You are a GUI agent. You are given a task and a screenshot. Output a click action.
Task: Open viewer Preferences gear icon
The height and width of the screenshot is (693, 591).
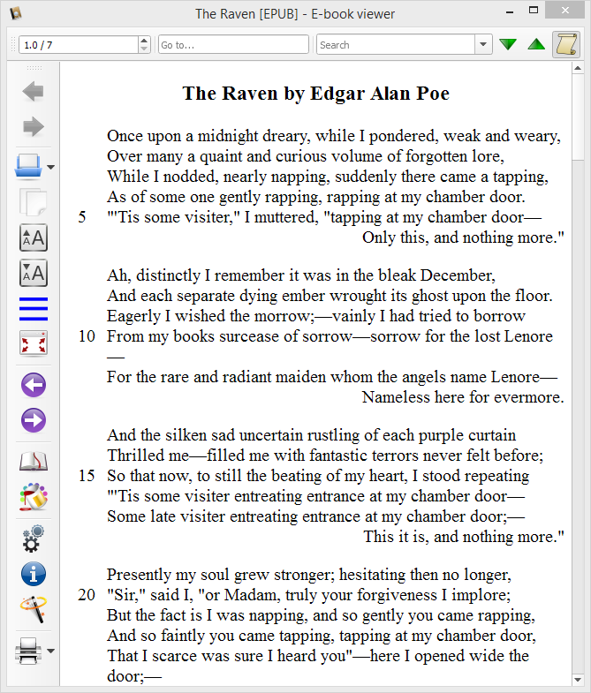coord(34,539)
